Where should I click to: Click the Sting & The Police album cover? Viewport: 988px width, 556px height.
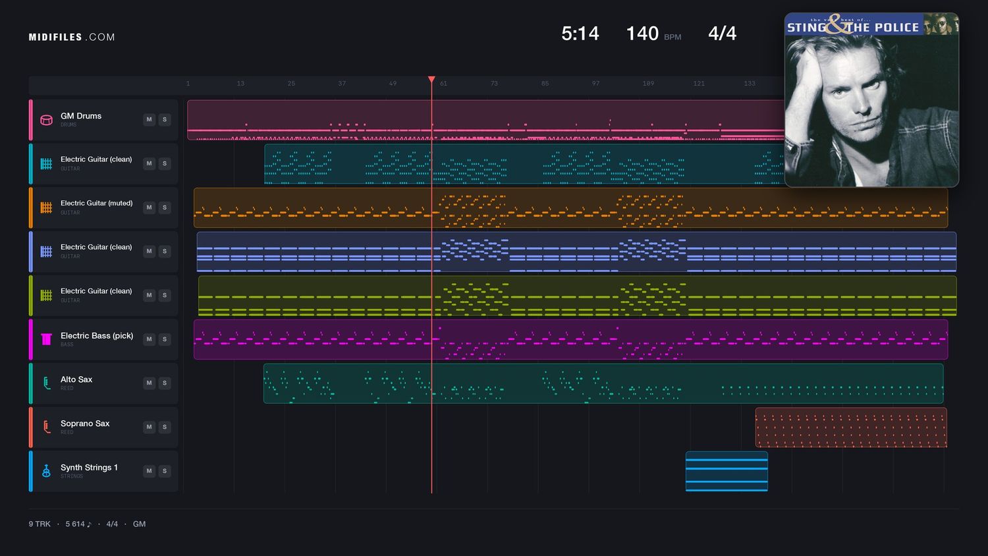tap(871, 100)
